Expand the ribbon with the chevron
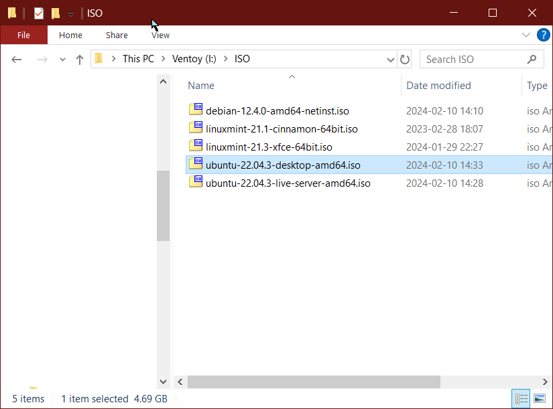 point(526,35)
